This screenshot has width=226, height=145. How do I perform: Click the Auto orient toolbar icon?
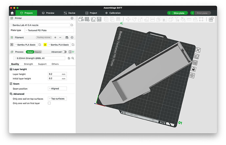[93, 19]
